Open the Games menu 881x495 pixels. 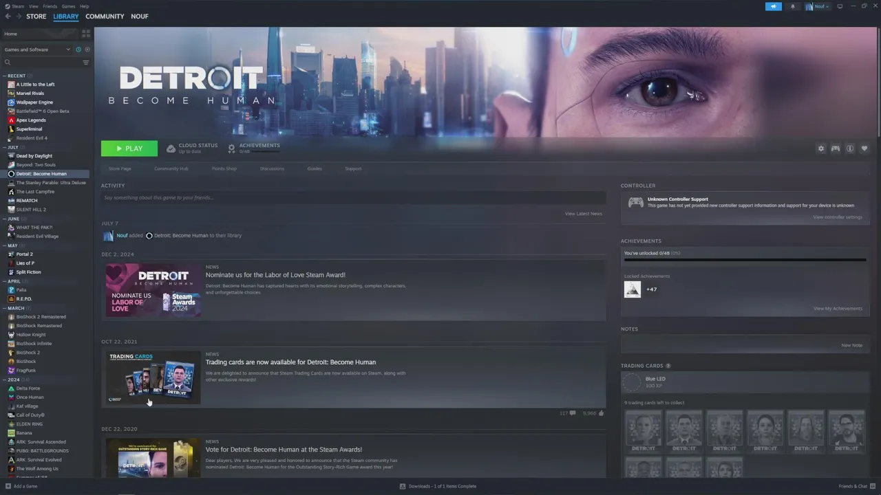[x=69, y=6]
